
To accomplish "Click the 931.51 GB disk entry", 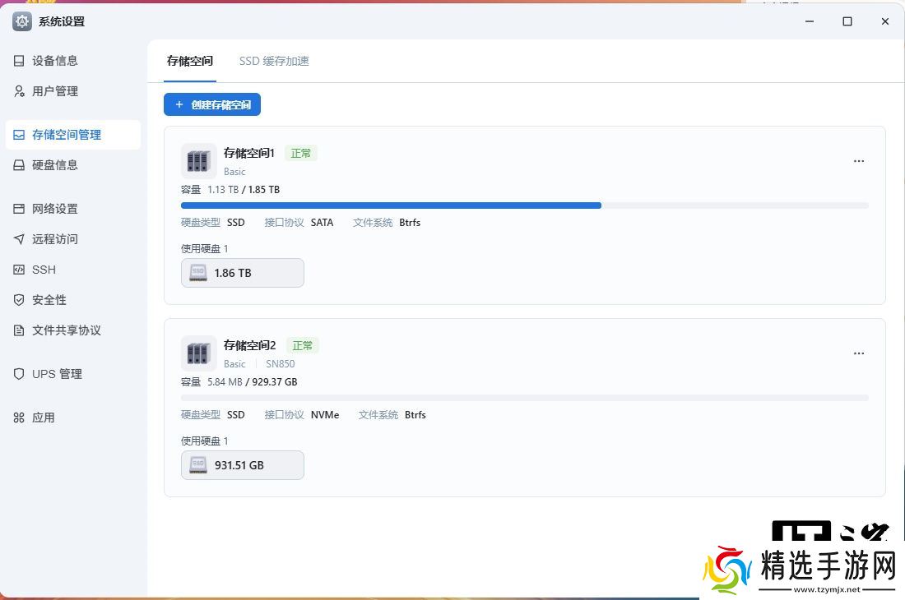I will point(243,465).
